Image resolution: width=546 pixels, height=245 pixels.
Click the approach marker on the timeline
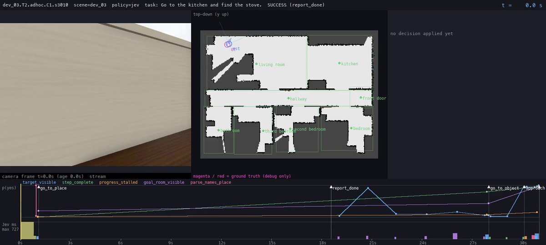click(524, 187)
